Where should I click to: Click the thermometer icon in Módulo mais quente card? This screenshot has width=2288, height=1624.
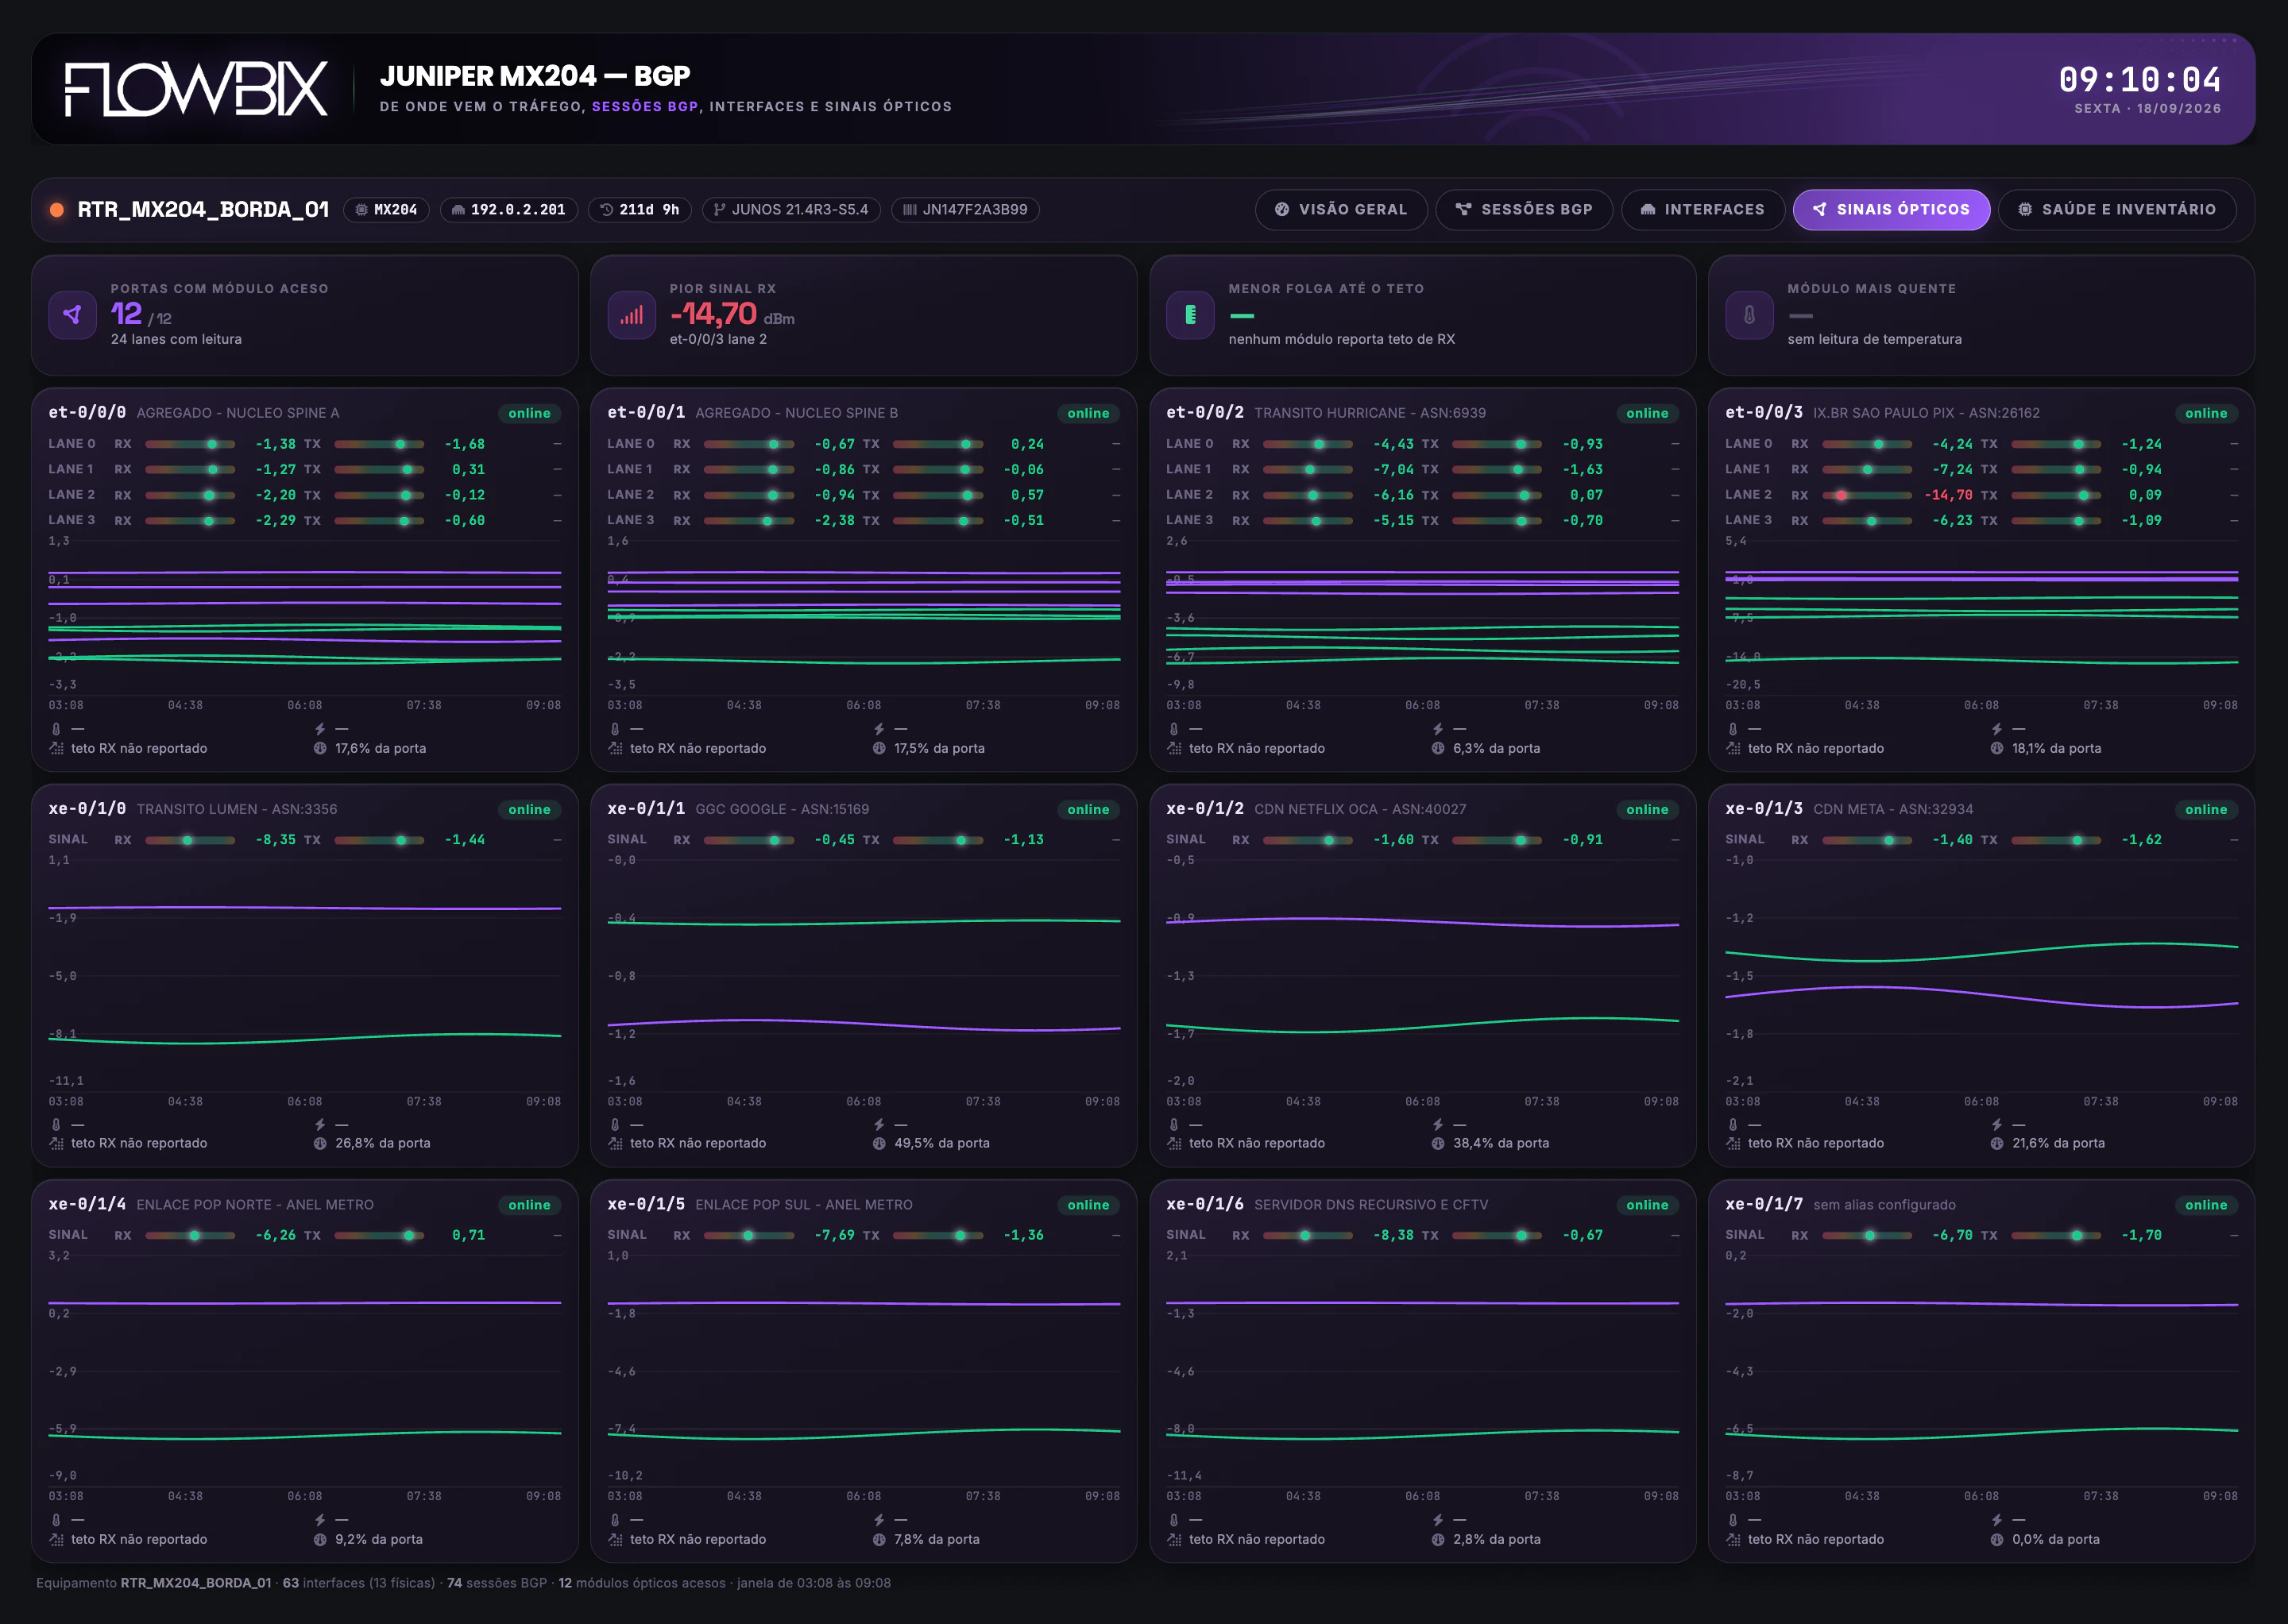pos(1750,315)
